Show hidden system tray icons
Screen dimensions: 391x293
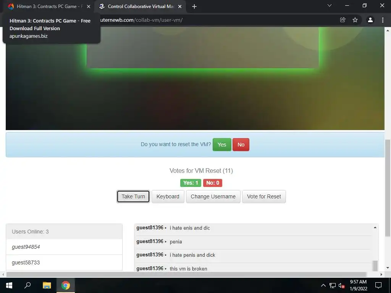(x=323, y=285)
